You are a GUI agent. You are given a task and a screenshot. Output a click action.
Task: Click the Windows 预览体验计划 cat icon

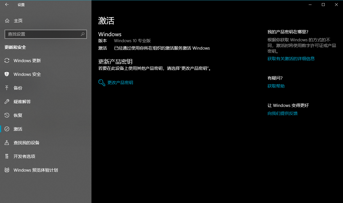pos(7,170)
